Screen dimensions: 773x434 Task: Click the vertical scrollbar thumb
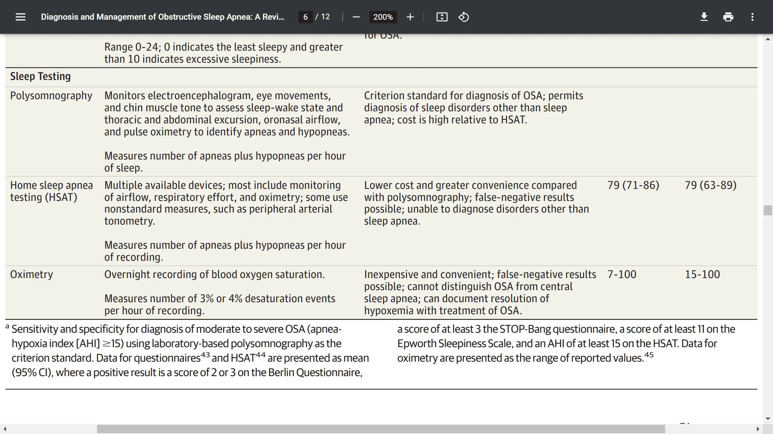(x=768, y=210)
